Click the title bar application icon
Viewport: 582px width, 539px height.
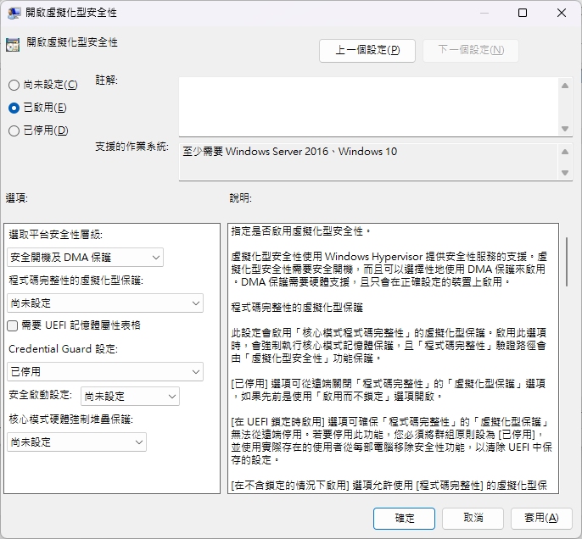[14, 13]
